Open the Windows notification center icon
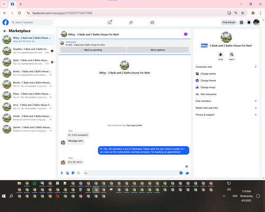Image resolution: width=265 pixels, height=212 pixels. 258,196
